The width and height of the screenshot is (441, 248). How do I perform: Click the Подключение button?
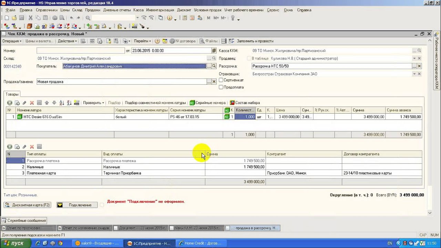(77, 205)
